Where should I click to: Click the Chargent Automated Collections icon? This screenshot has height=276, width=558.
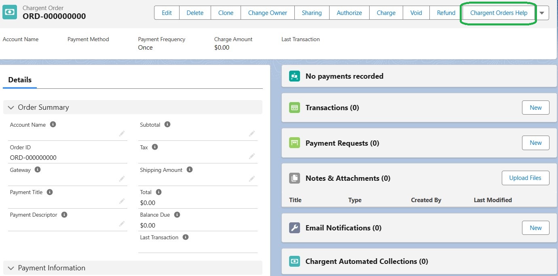tap(294, 261)
